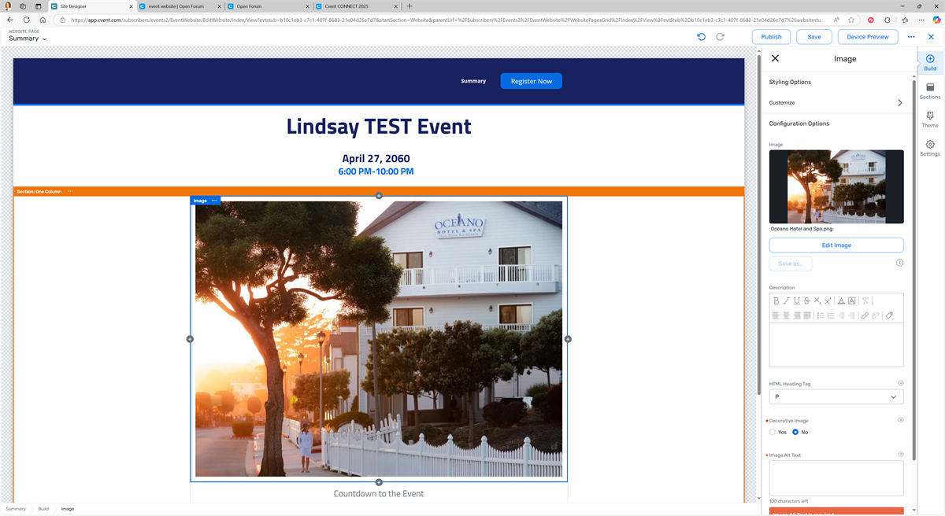
Task: Add widget to the left of image
Action: click(x=190, y=339)
